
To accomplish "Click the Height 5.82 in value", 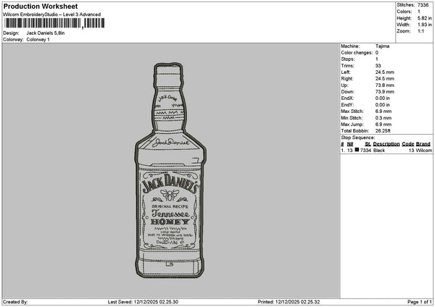I will [x=424, y=18].
